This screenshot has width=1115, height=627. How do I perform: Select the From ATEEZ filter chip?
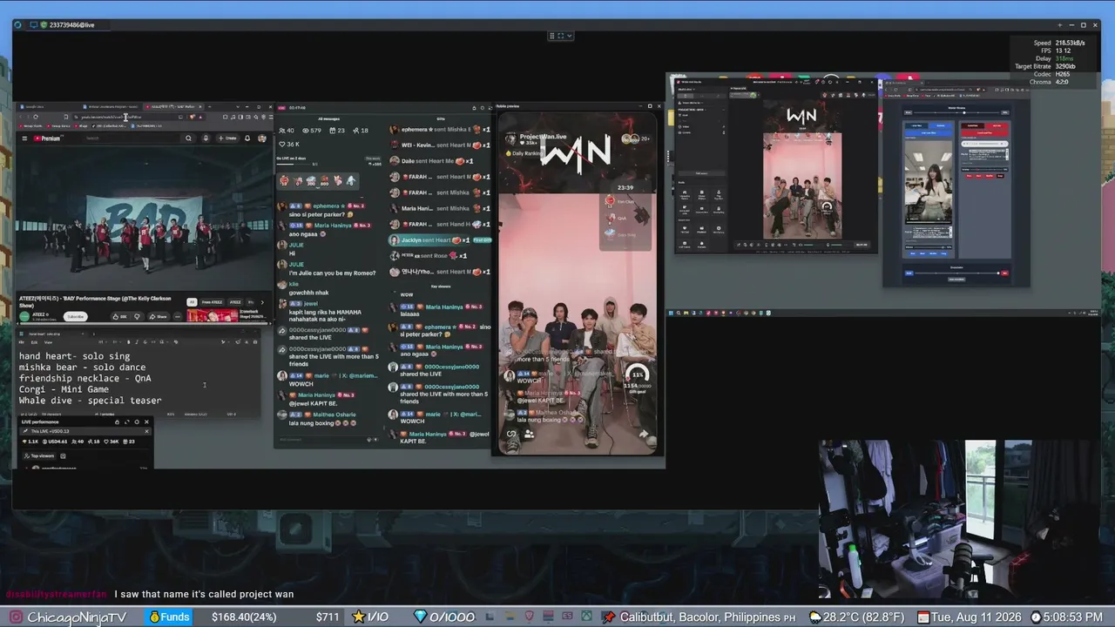(212, 302)
